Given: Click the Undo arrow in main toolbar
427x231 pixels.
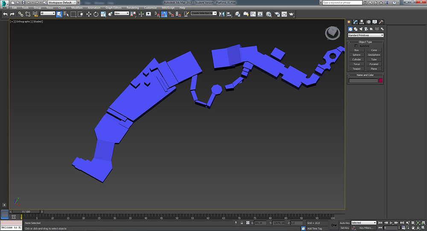Looking at the screenshot, I should tap(5, 14).
